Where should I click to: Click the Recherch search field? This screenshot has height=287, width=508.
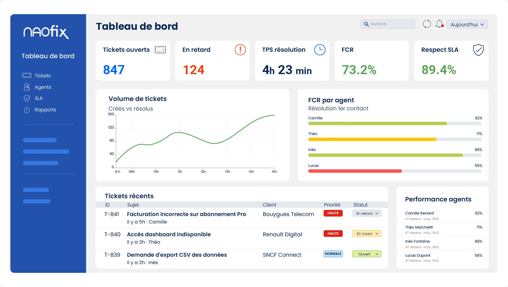click(388, 24)
